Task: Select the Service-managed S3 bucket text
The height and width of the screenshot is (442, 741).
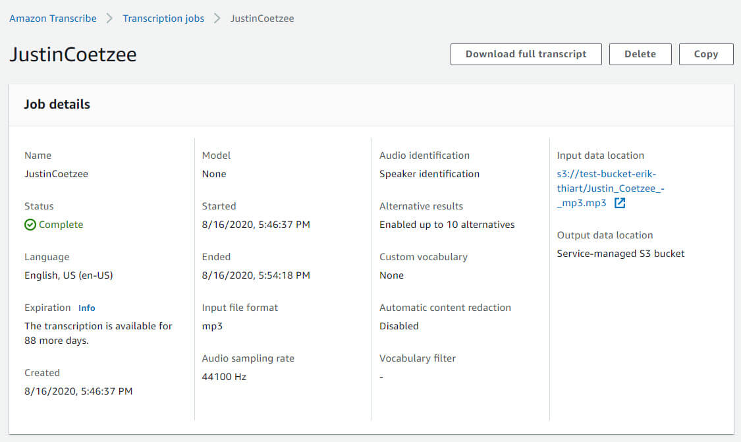Action: 620,254
